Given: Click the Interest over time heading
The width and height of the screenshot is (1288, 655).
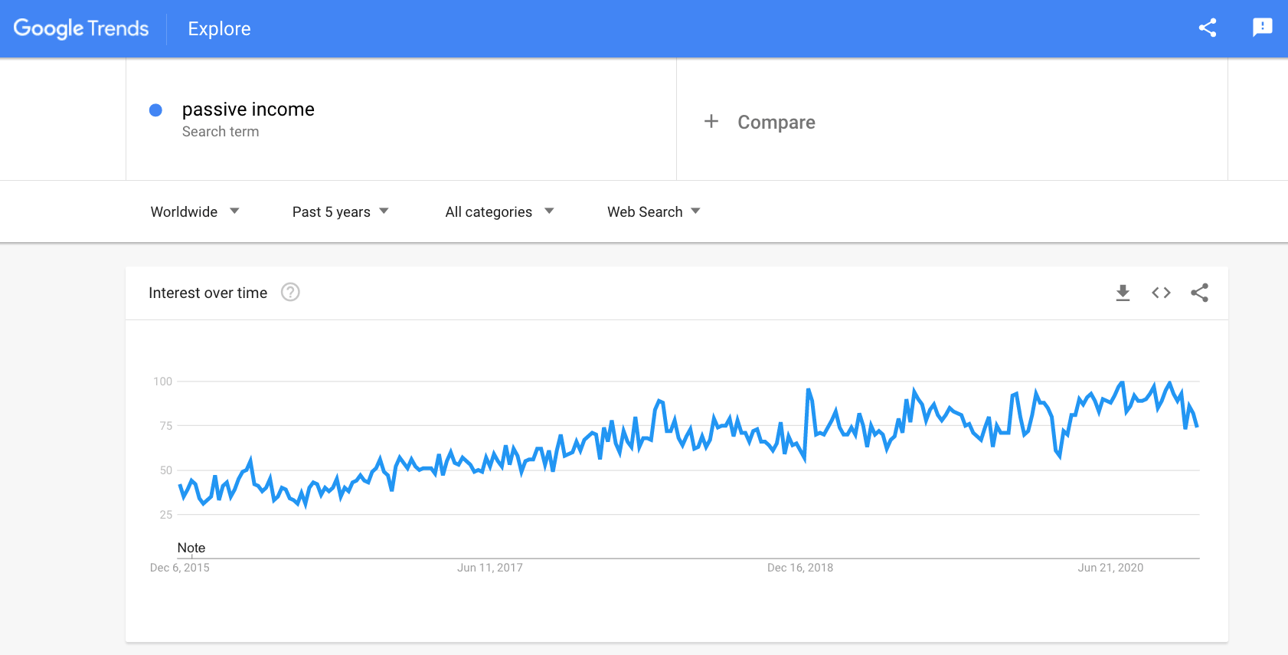Looking at the screenshot, I should (x=208, y=293).
